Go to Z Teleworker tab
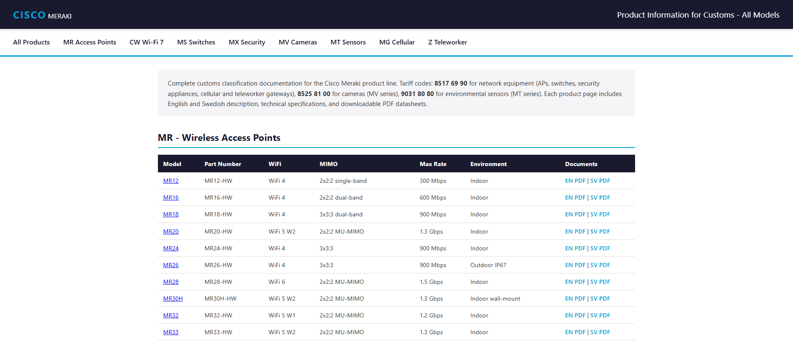Image resolution: width=793 pixels, height=343 pixels. (x=448, y=42)
